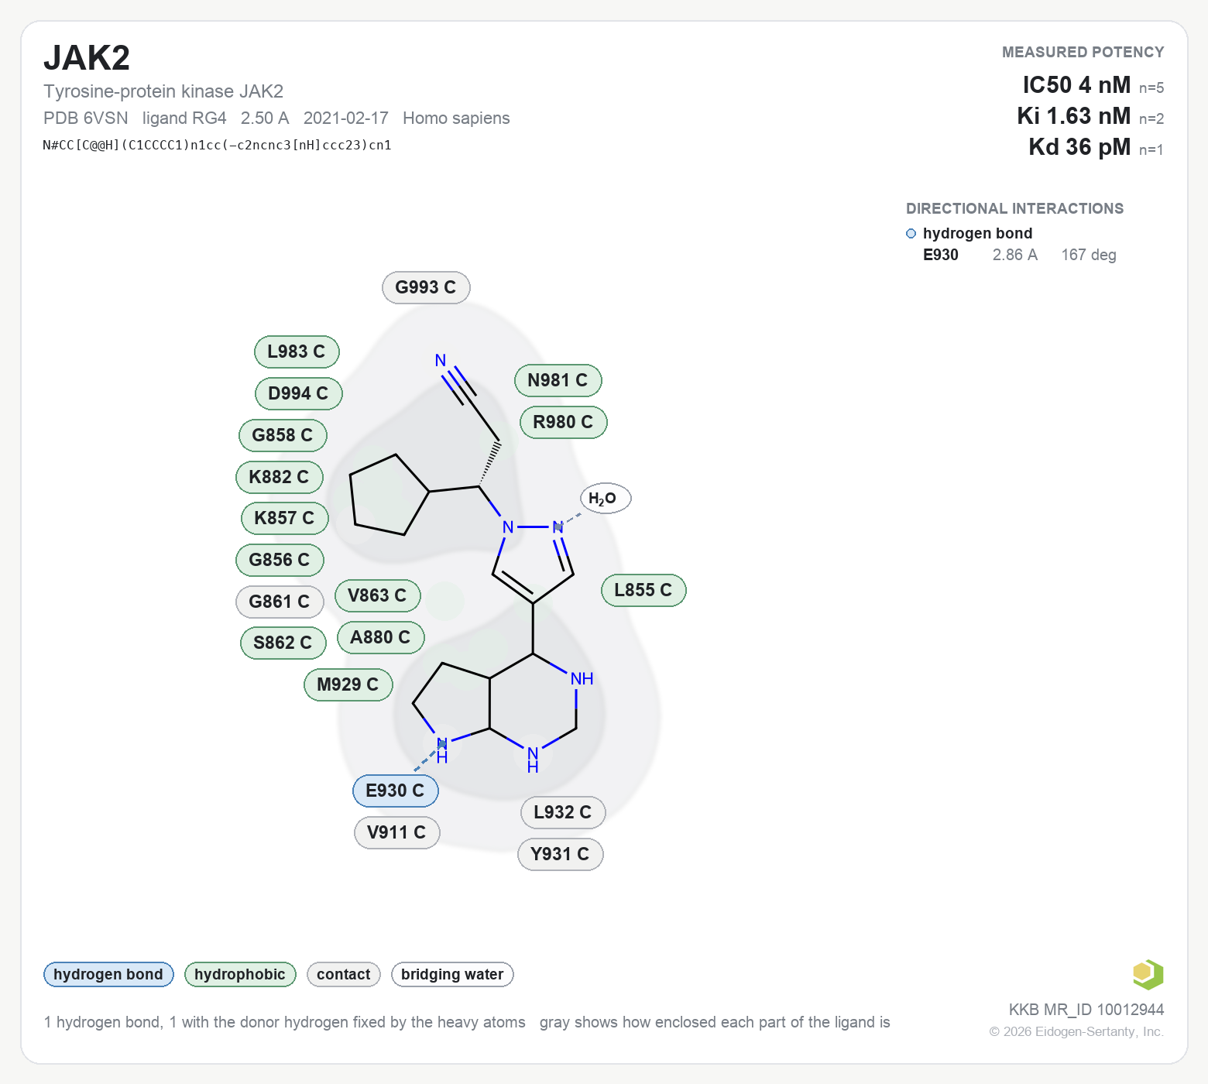Click residue label L855 C

click(x=643, y=590)
